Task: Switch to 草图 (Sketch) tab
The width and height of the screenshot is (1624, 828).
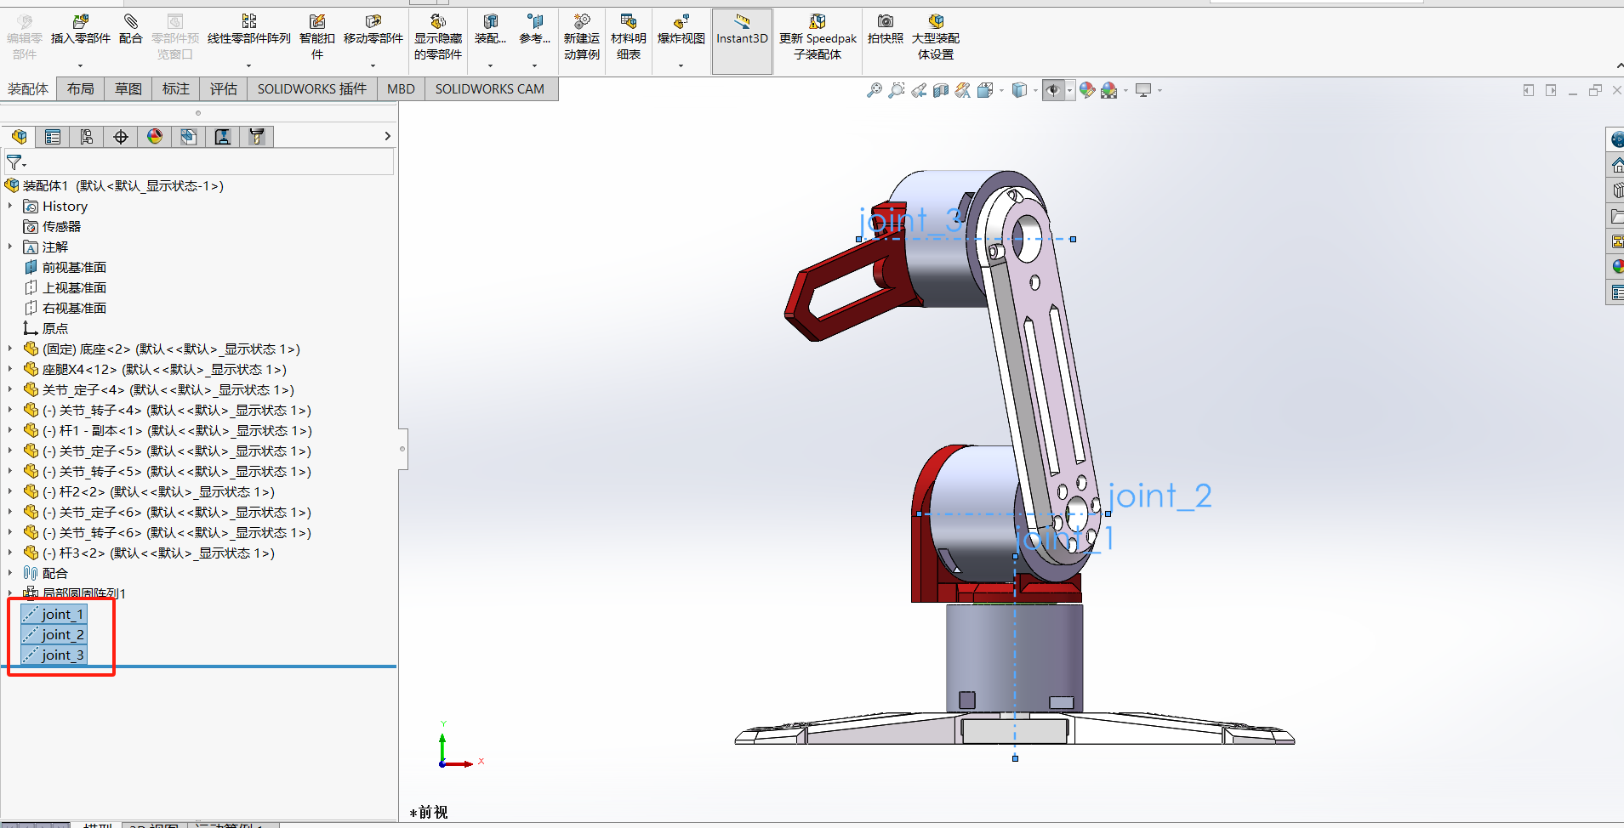Action: pos(128,88)
